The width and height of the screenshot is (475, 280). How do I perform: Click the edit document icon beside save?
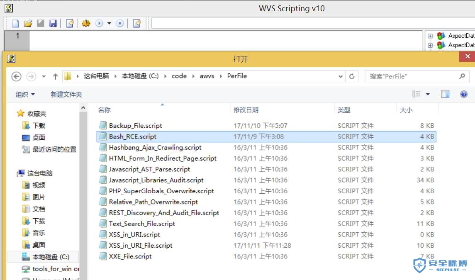[70, 23]
